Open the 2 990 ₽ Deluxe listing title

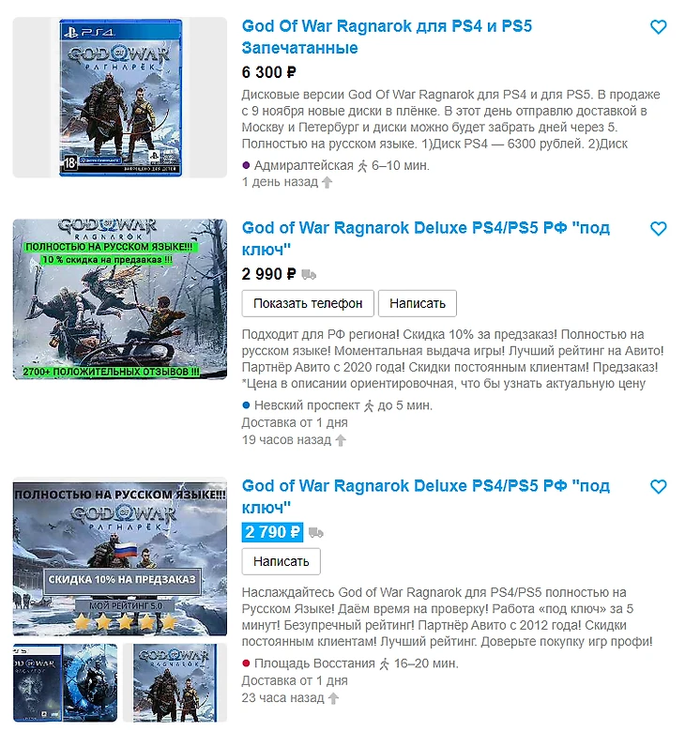(x=426, y=238)
